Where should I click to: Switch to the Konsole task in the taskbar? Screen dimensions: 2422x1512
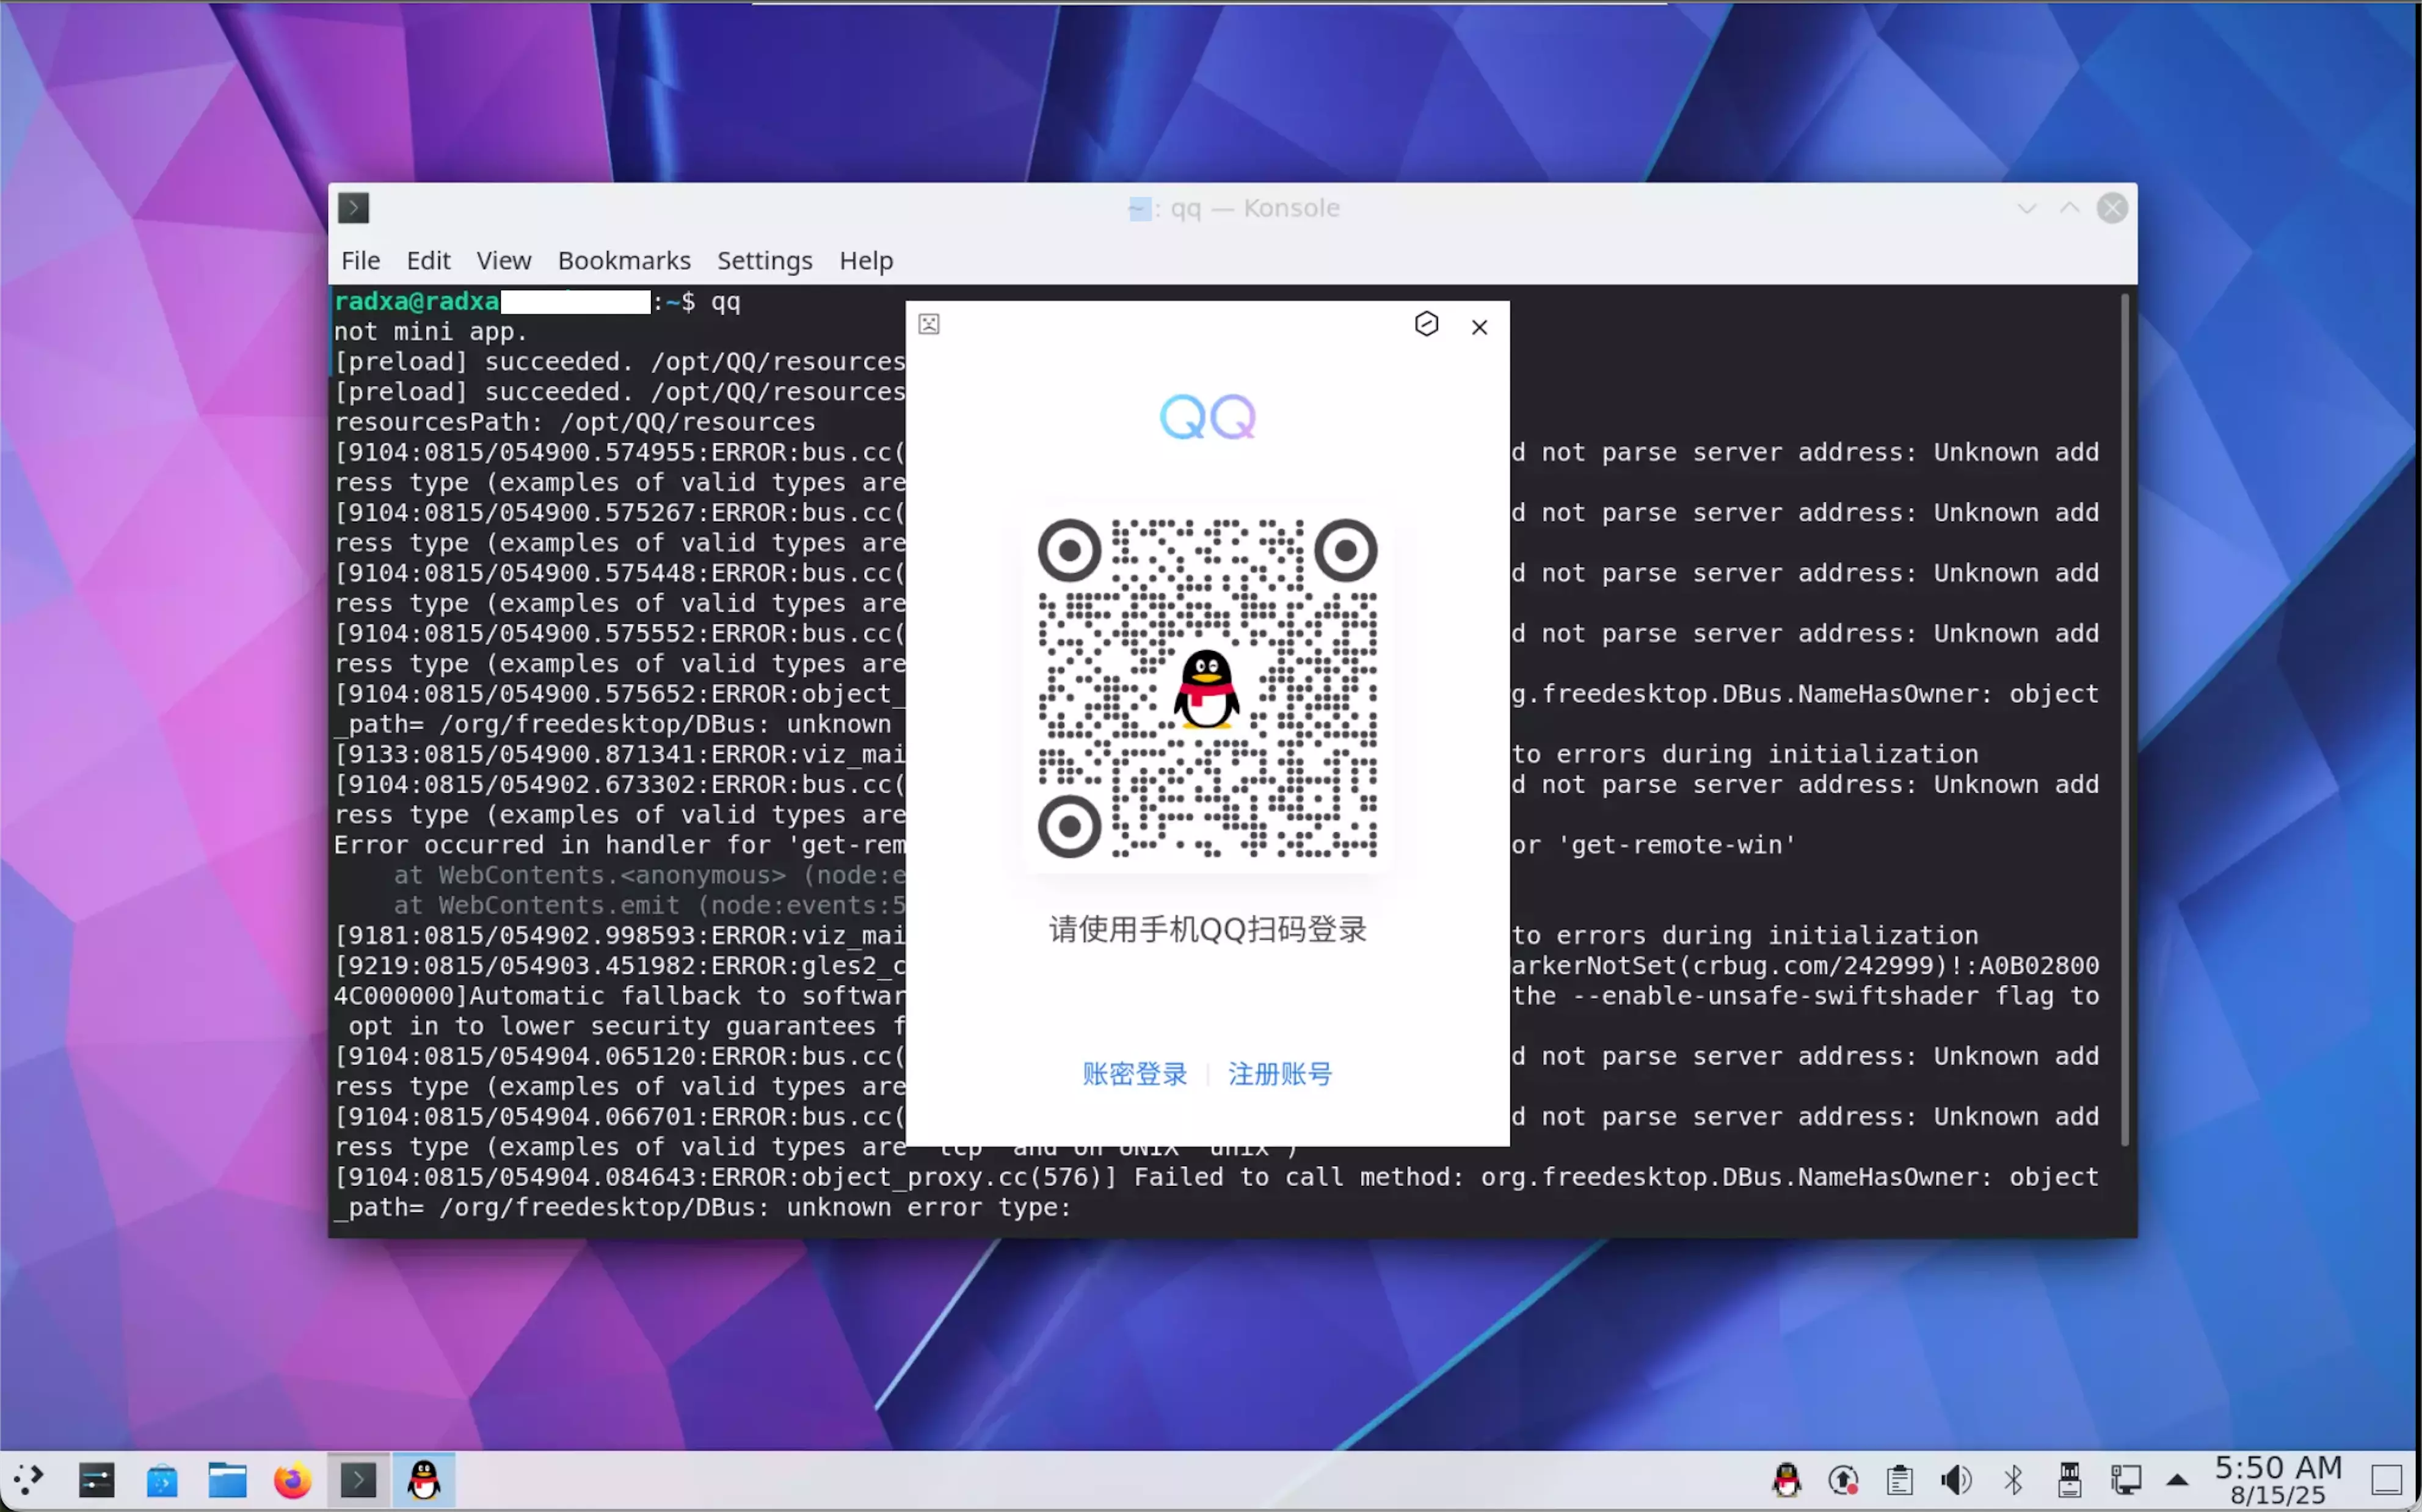pyautogui.click(x=358, y=1480)
